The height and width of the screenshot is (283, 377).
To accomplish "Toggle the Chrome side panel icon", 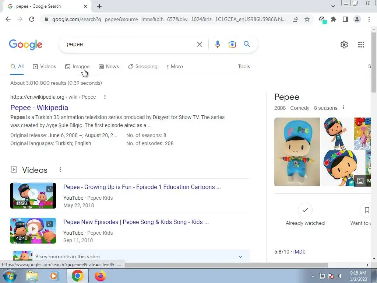I will tap(345, 19).
